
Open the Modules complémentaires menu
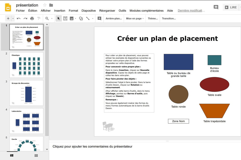coord(146,11)
